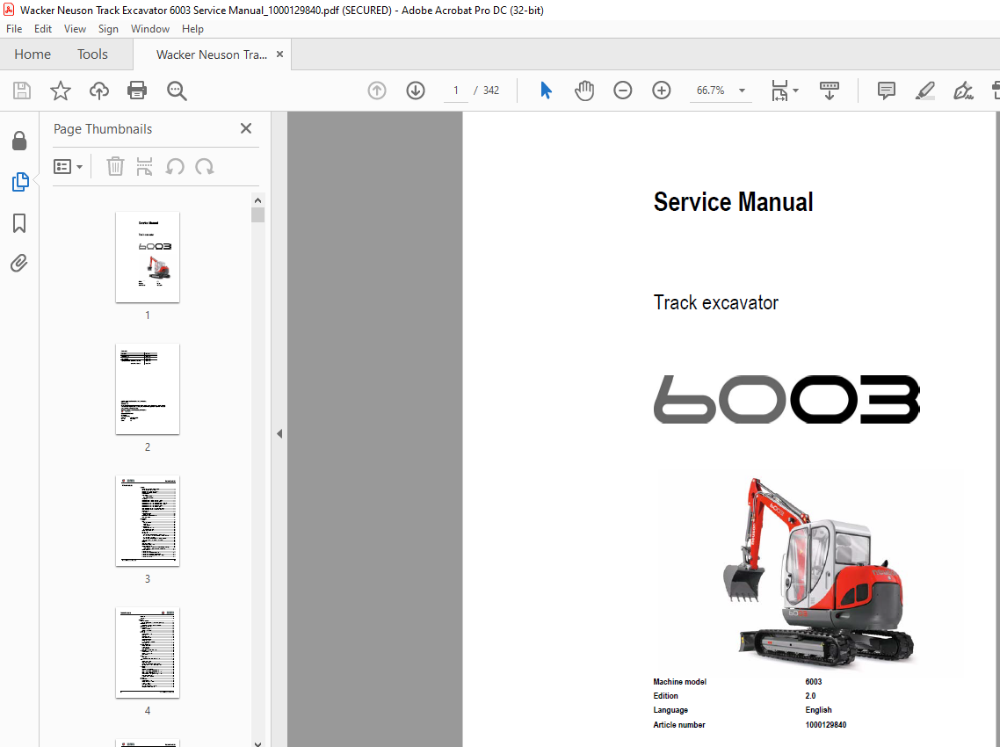Zoom in with plus button
This screenshot has height=747, width=1000.
[x=662, y=91]
